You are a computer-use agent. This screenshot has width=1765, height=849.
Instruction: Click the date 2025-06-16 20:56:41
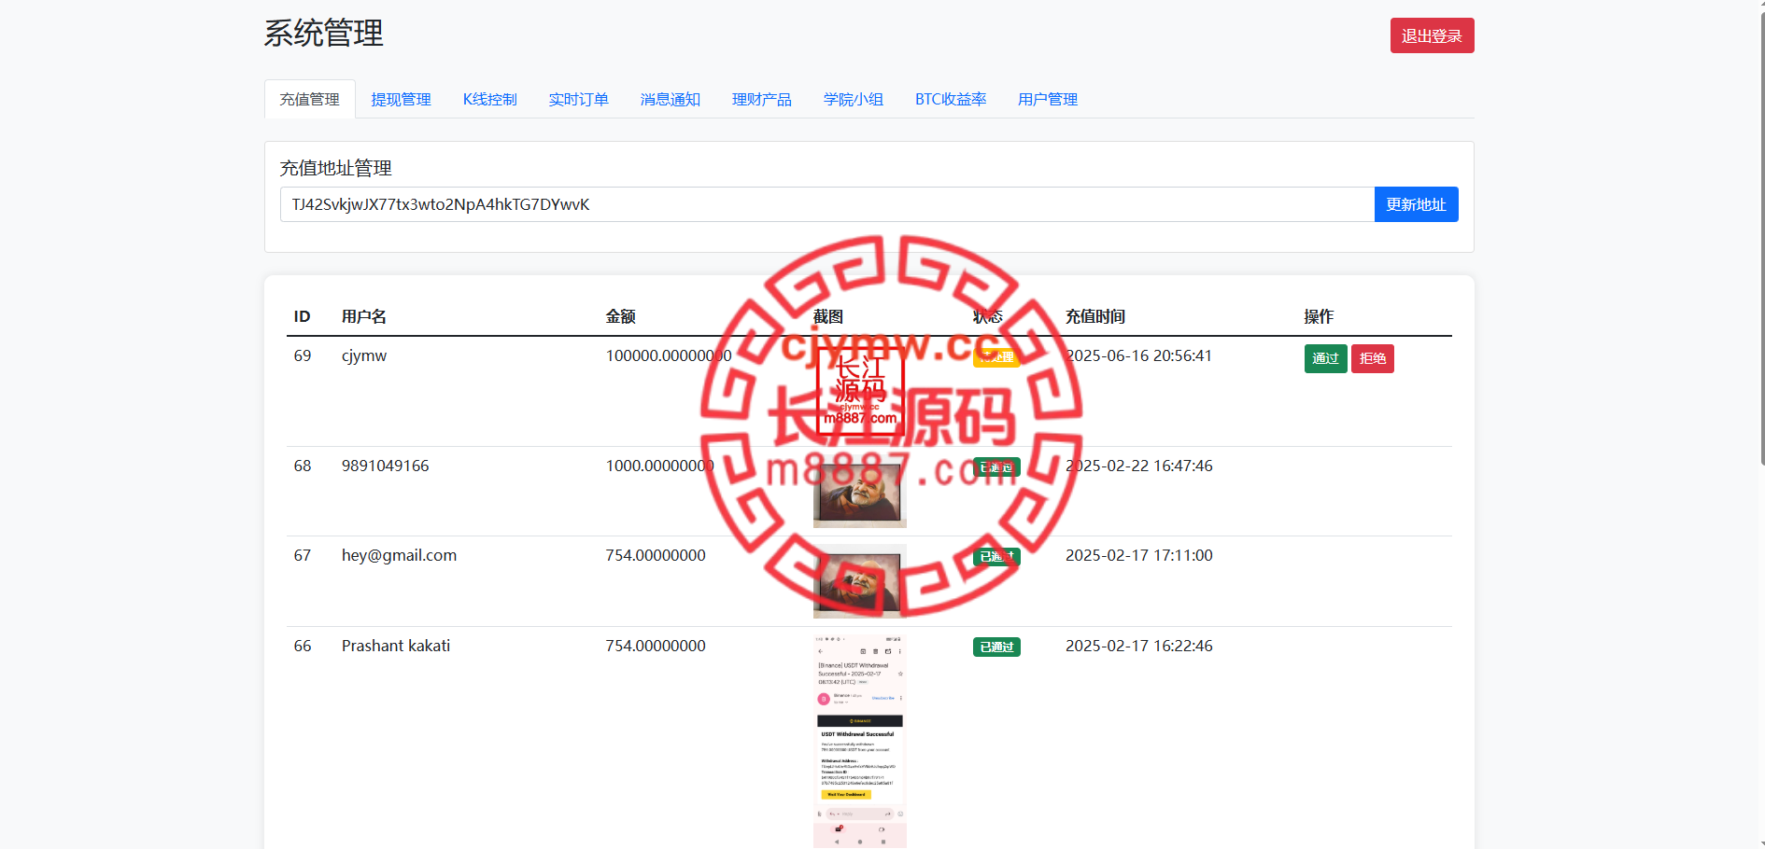[1139, 355]
